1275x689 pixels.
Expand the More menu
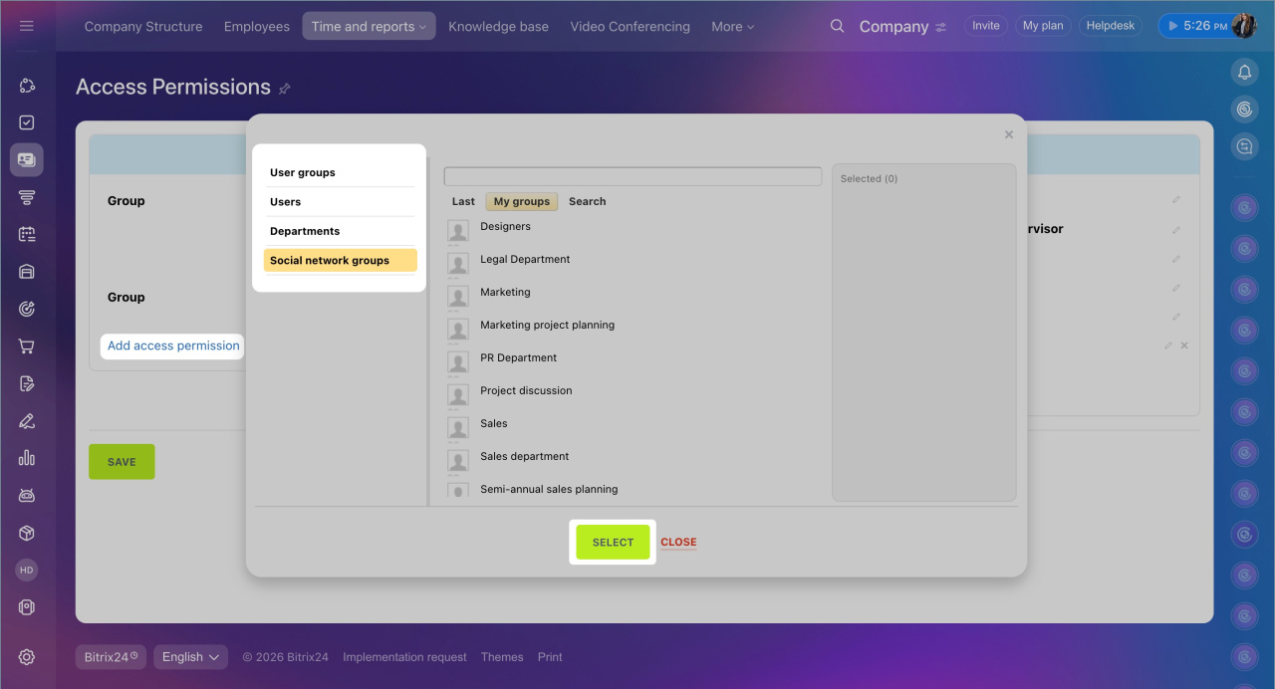(x=732, y=27)
